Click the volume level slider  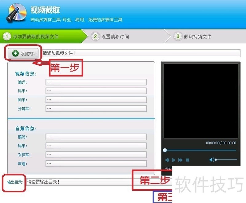(x=224, y=160)
